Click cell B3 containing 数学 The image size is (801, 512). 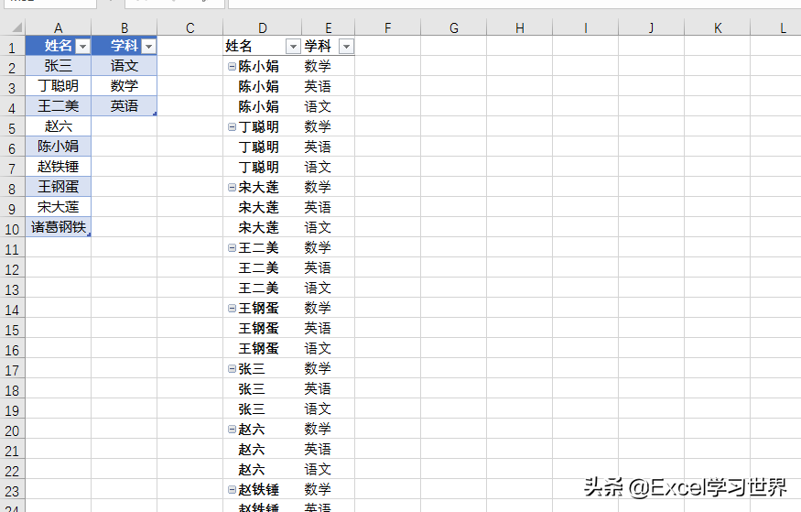click(124, 86)
